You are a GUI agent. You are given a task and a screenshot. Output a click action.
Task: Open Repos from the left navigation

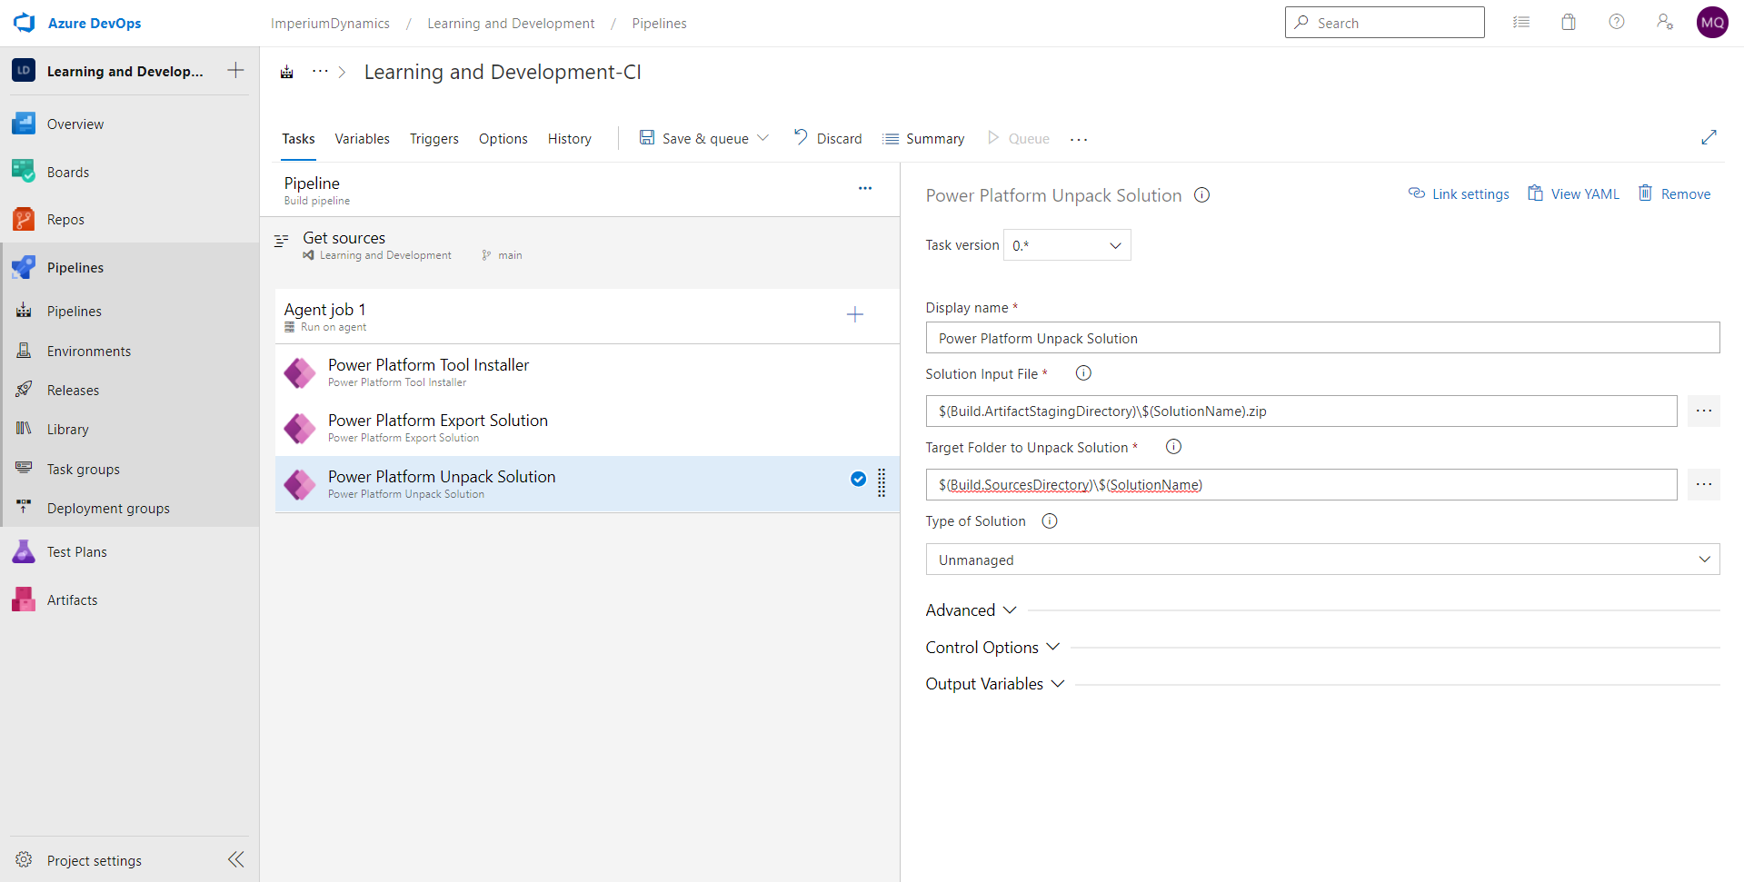pyautogui.click(x=66, y=218)
